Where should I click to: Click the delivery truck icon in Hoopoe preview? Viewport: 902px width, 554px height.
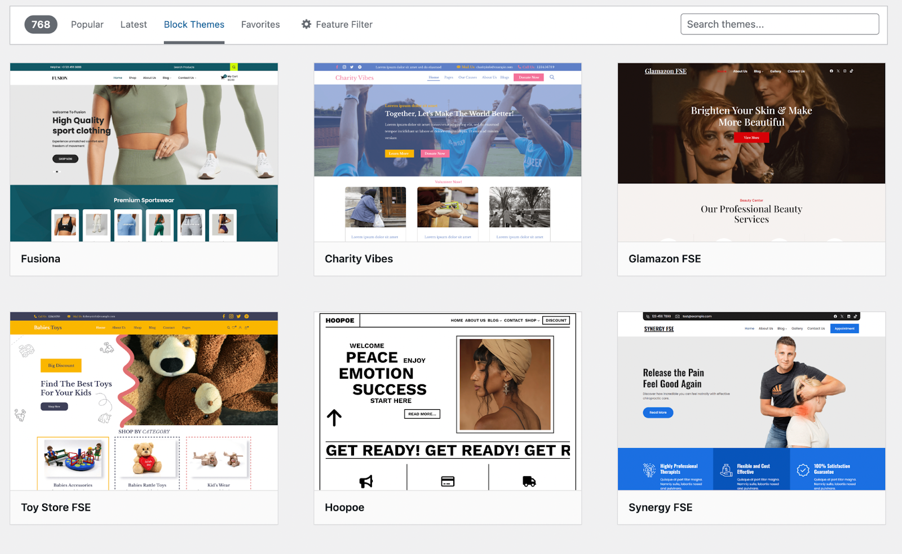528,482
